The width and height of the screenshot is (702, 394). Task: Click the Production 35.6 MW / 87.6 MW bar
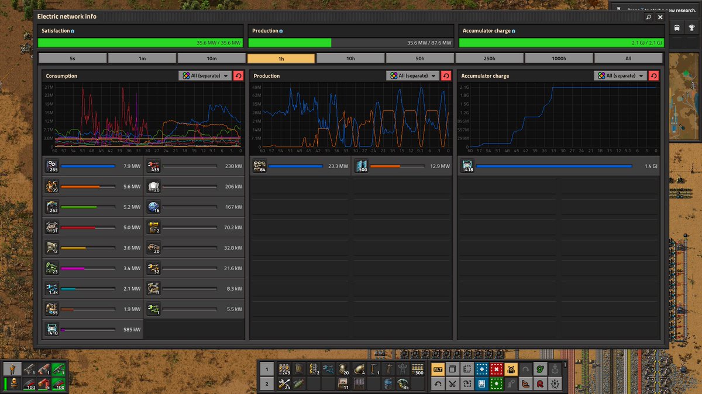[x=351, y=43]
